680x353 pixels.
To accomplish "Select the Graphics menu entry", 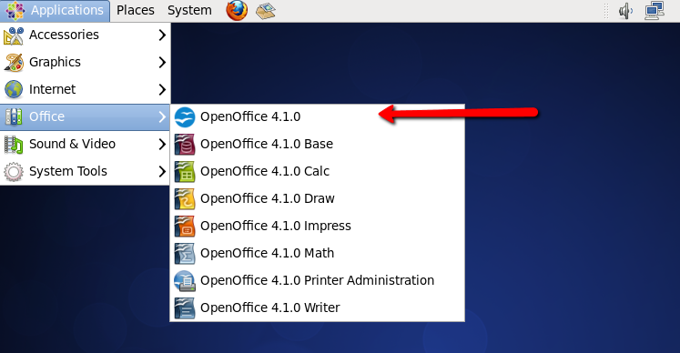I will click(x=85, y=63).
